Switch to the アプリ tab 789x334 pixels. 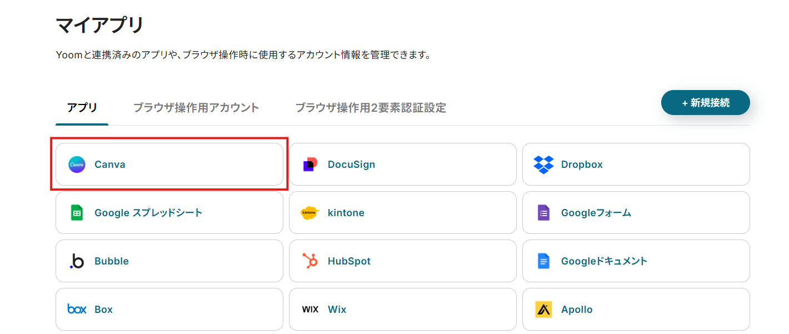82,108
